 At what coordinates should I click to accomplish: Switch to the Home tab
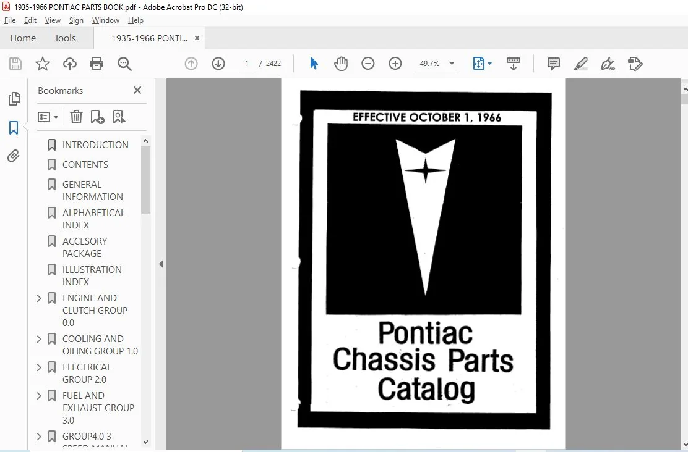[x=23, y=38]
